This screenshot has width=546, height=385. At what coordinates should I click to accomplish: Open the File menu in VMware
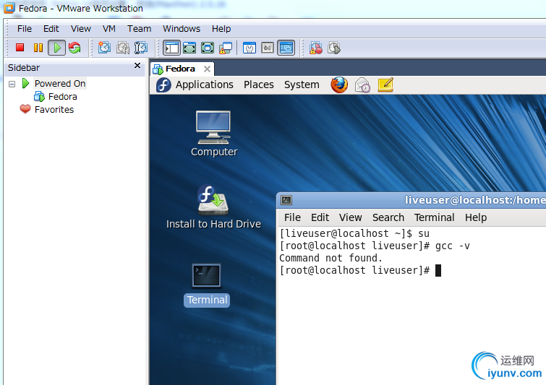[25, 28]
